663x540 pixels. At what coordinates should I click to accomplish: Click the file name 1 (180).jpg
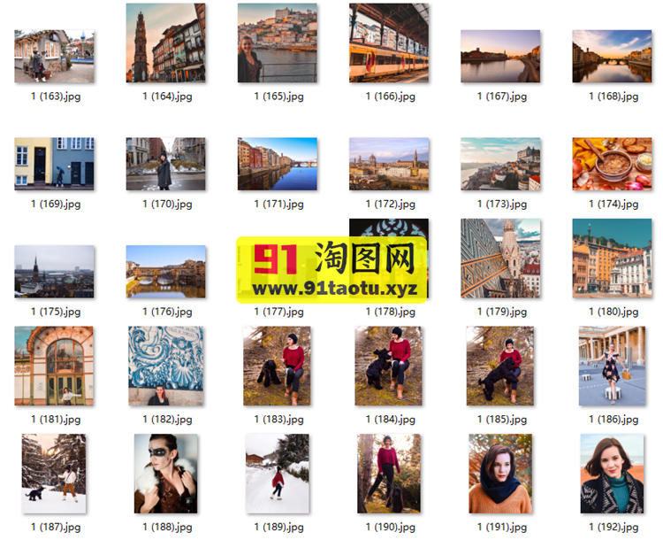(614, 312)
